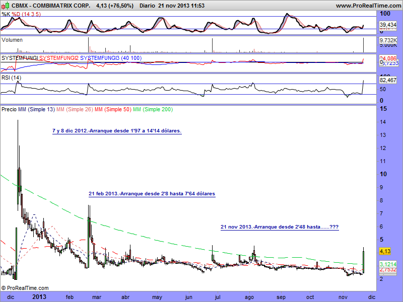Click the price scale value 10
Screen dimensions: 403x302
[x=383, y=174]
